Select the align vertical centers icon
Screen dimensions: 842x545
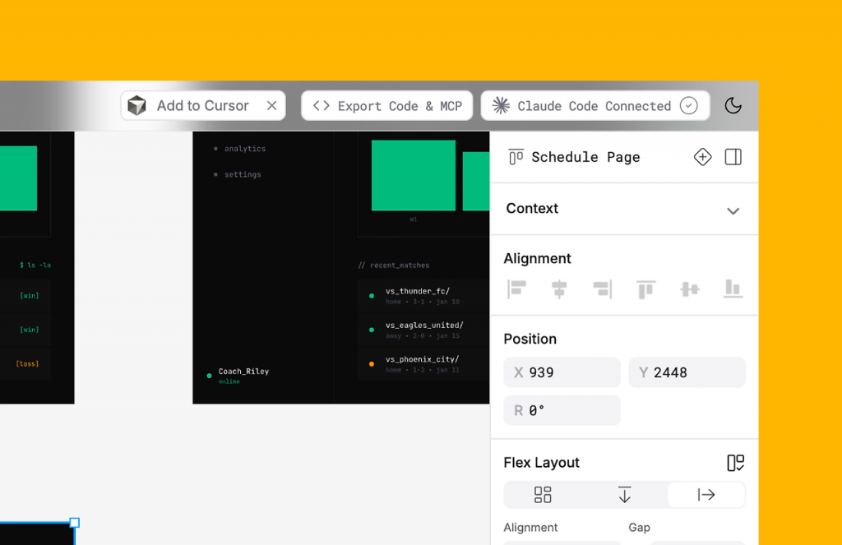[x=689, y=289]
